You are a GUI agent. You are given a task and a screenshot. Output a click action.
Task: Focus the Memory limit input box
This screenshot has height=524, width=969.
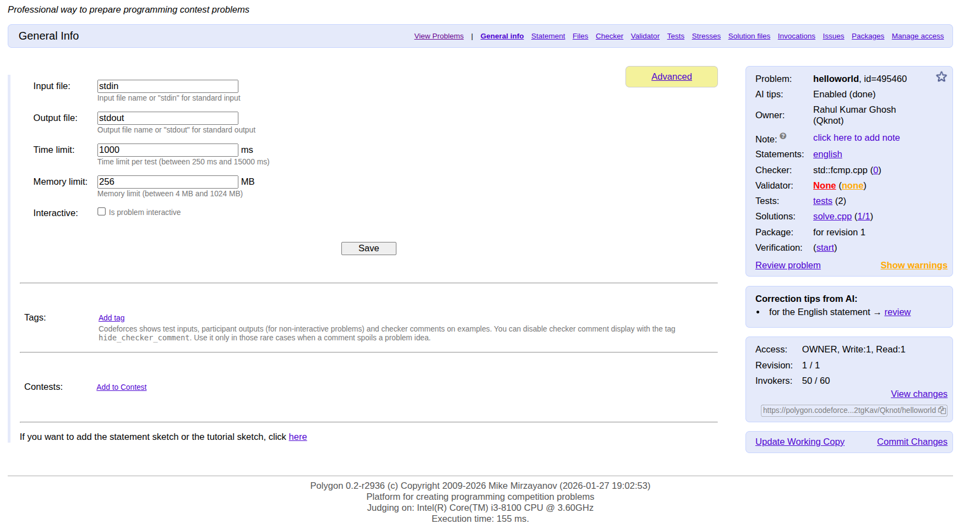pyautogui.click(x=167, y=182)
